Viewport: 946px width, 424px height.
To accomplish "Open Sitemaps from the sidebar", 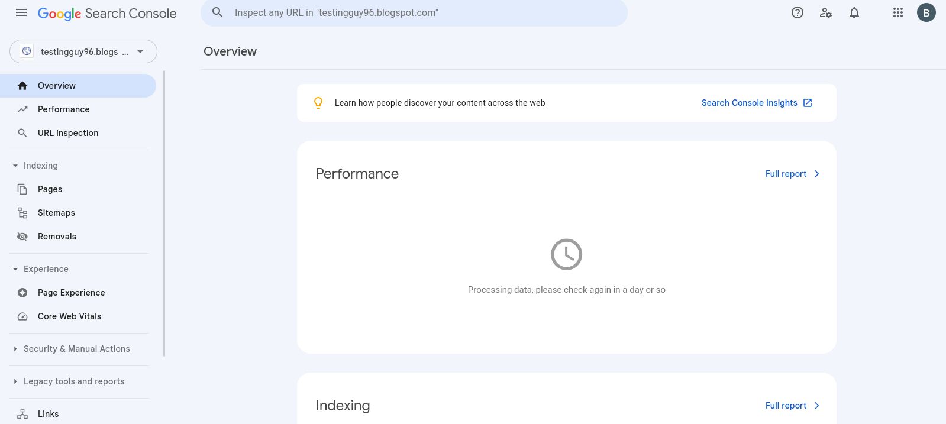I will 56,213.
